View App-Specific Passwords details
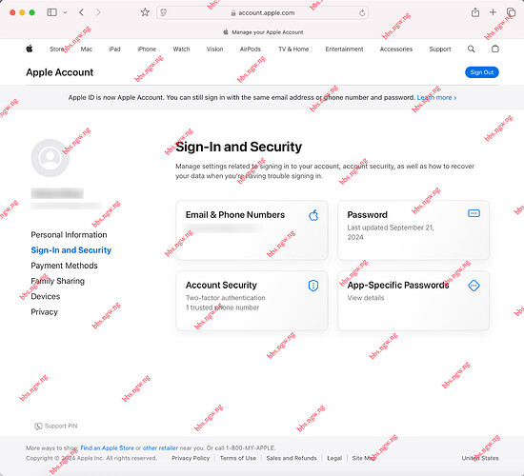524x476 pixels. [413, 300]
